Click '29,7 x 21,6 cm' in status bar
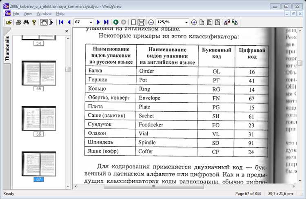The image size is (306, 199). (280, 194)
